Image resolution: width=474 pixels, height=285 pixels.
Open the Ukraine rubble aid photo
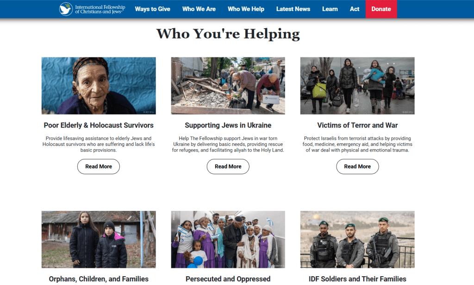[228, 86]
